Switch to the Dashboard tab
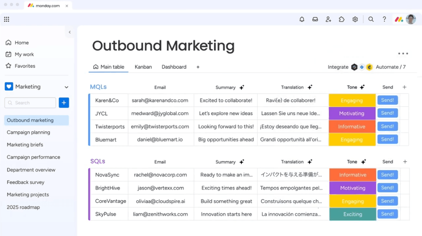Screen dimensions: 422x236 tap(174, 67)
